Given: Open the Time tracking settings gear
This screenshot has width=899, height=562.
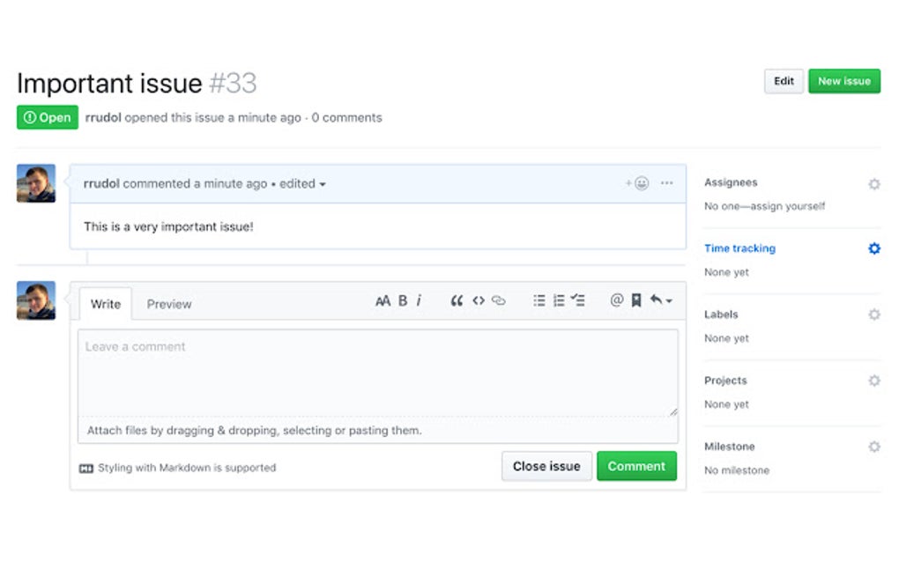Looking at the screenshot, I should tap(873, 248).
